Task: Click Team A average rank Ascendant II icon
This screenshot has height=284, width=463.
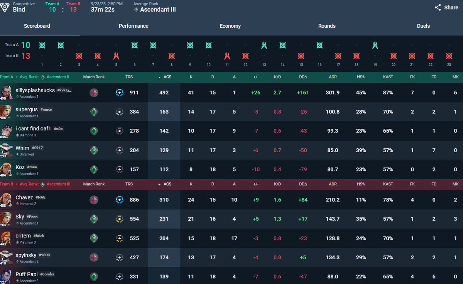Action: [x=42, y=77]
